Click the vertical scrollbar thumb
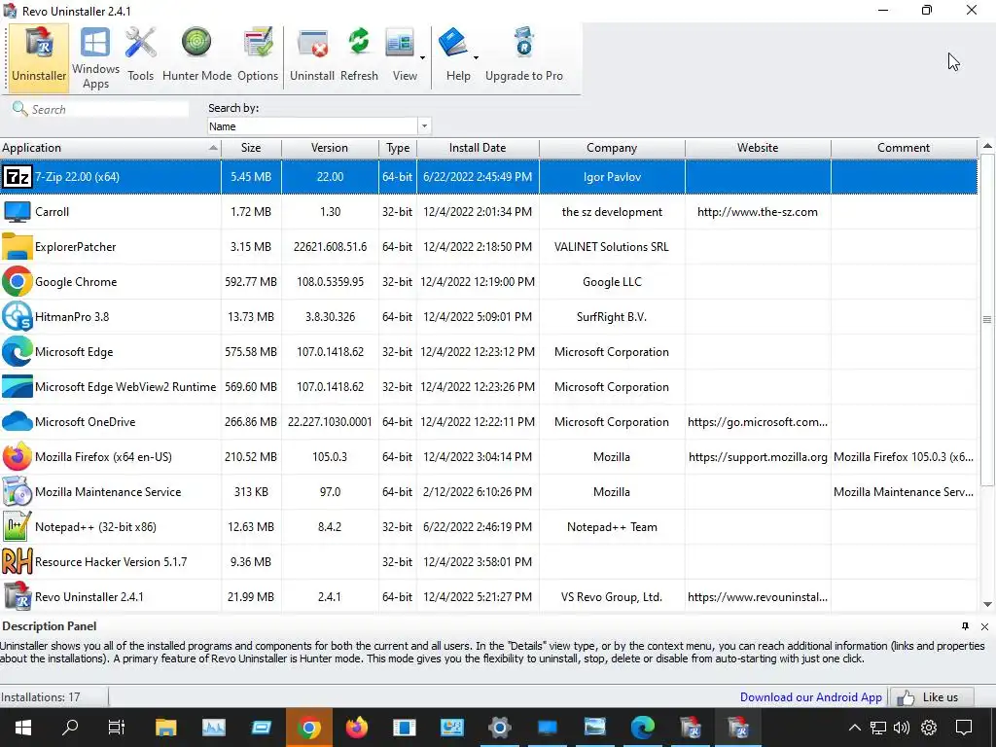Viewport: 996px width, 747px height. pos(987,319)
